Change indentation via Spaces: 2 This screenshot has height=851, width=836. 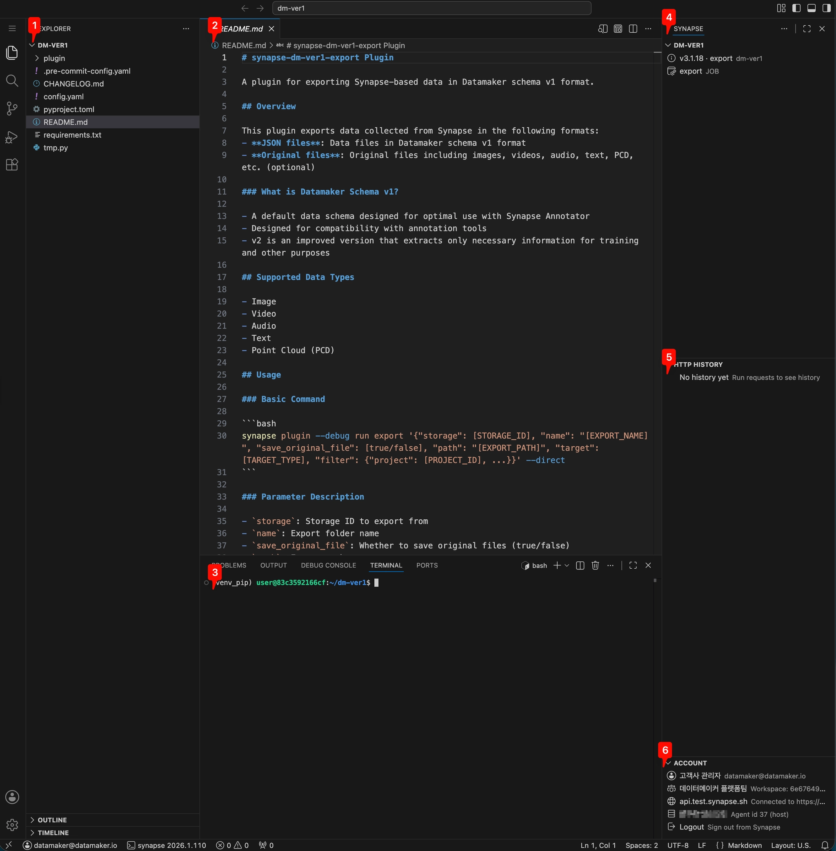coord(641,845)
